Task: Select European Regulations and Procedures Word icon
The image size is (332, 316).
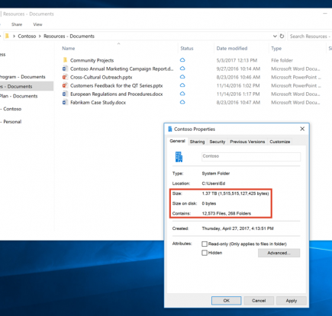Action: [65, 94]
